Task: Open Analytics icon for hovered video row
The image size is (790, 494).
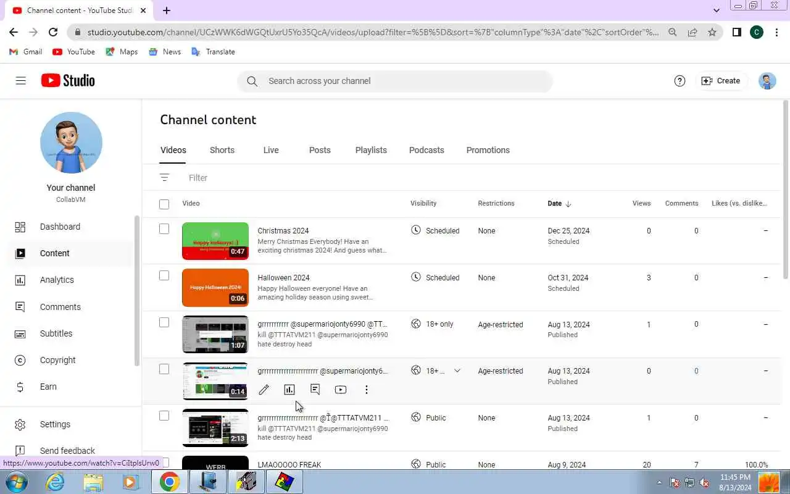Action: pos(289,390)
